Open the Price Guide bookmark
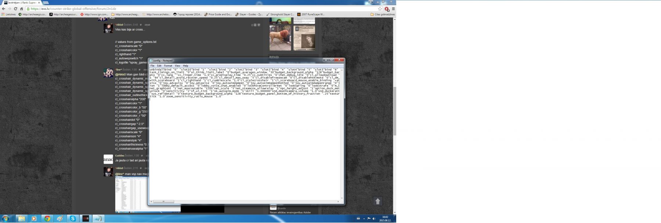The image size is (661, 223). [x=218, y=14]
